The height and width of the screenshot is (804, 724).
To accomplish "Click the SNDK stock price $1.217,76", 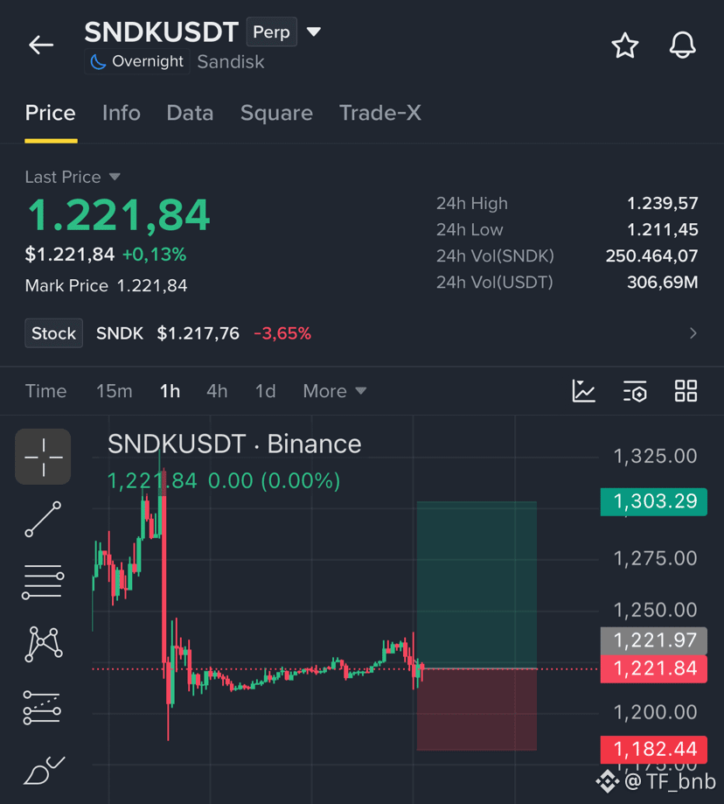I will click(x=198, y=333).
